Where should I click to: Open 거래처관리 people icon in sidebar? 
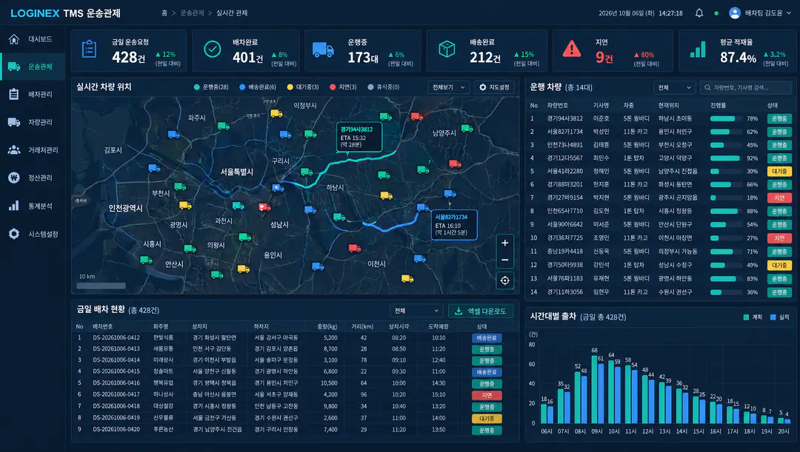(14, 150)
